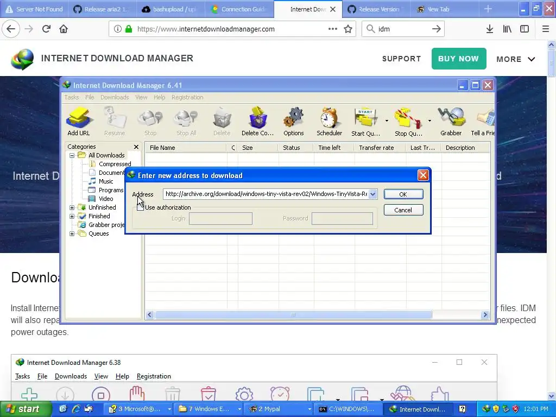Open the Tasks menu in IDM 6.41
Screen dimensions: 556x417
point(72,97)
